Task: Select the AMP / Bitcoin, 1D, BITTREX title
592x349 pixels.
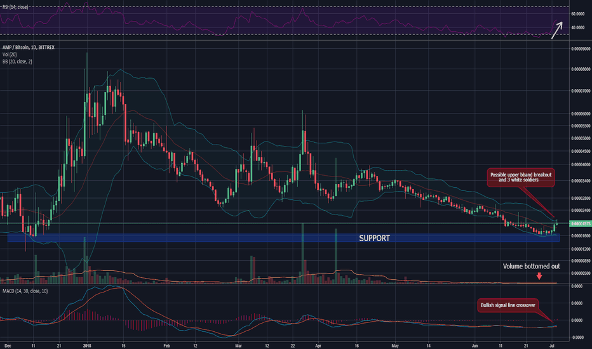Action: coord(29,47)
